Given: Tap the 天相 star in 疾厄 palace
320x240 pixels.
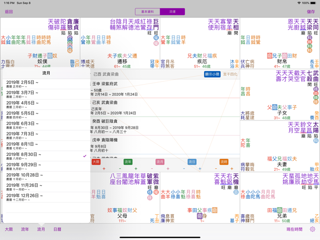Looking at the screenshot, I should [236, 24].
